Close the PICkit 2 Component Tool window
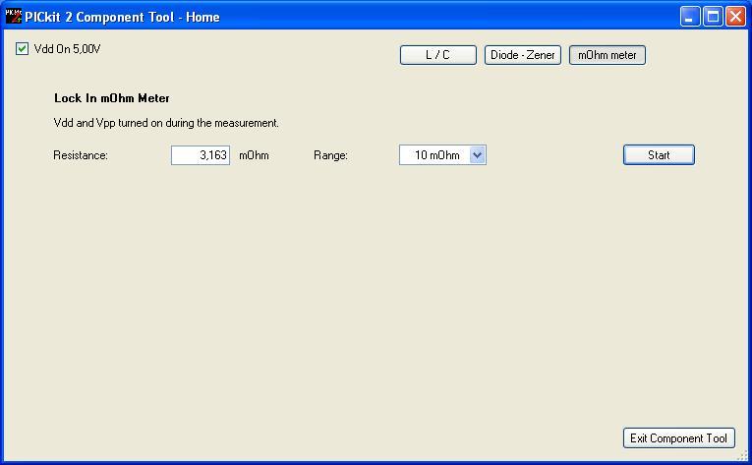This screenshot has height=465, width=752. [x=735, y=17]
